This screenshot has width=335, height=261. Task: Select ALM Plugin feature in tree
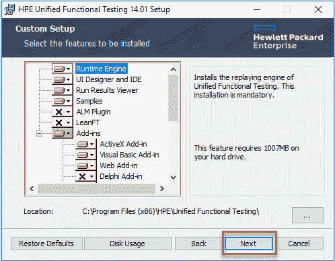[94, 112]
